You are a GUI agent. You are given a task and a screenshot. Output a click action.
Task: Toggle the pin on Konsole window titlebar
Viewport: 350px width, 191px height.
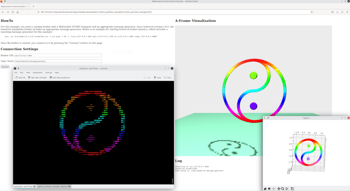pyautogui.click(x=18, y=69)
